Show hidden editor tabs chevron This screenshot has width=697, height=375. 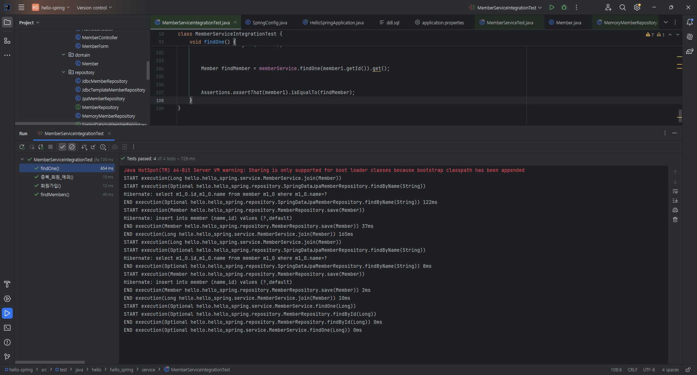click(666, 22)
